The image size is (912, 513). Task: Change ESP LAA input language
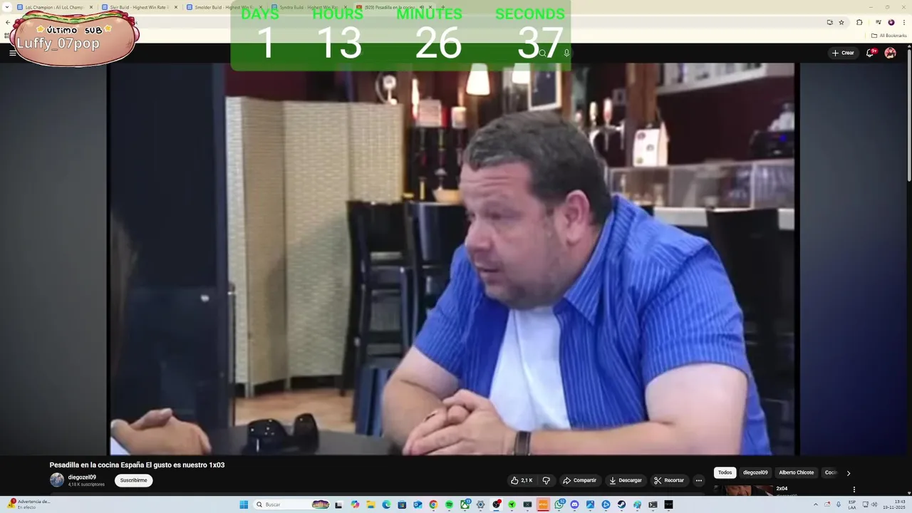pyautogui.click(x=852, y=504)
